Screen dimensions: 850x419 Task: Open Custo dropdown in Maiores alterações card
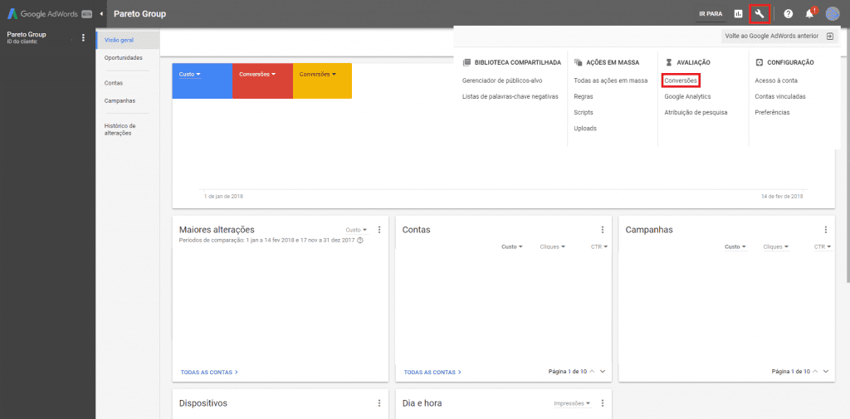click(356, 230)
